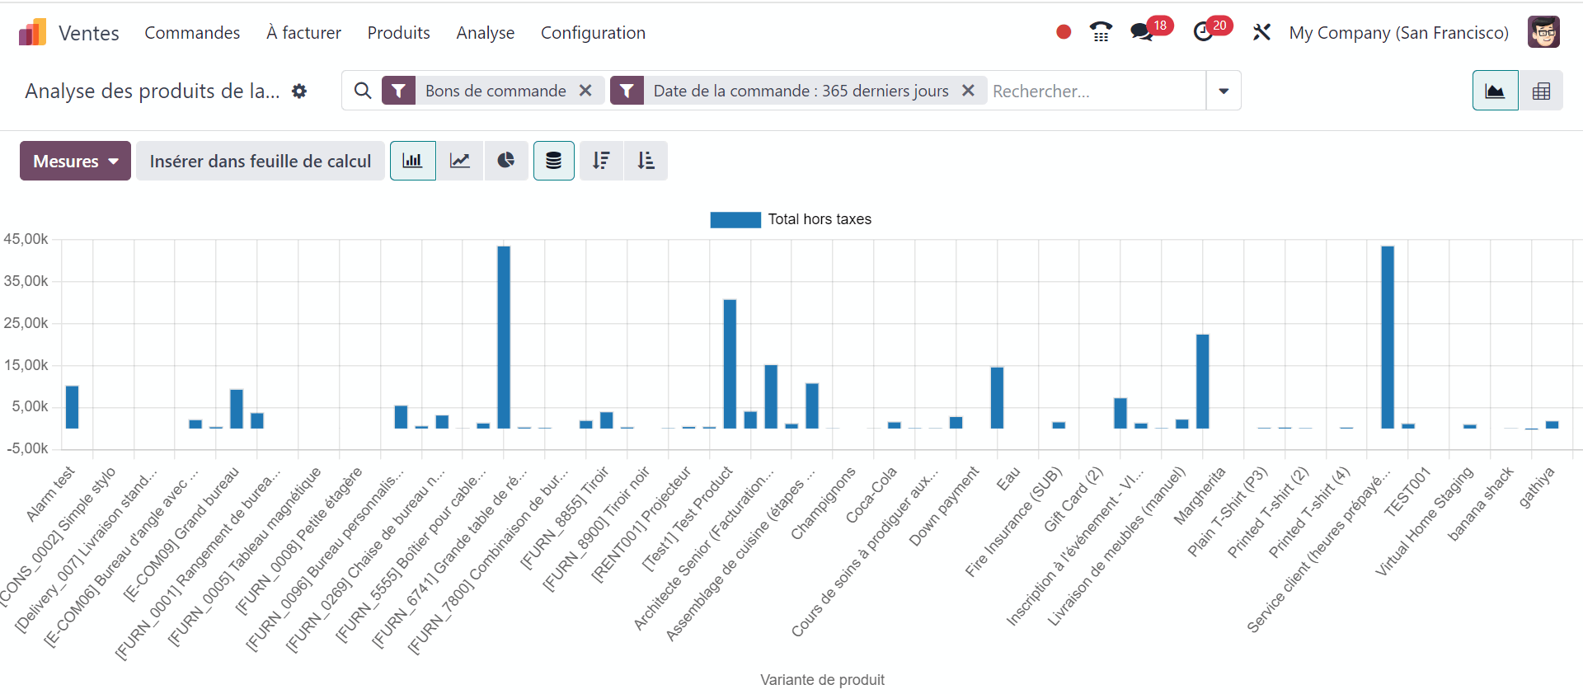
Task: Toggle Total hors taxes legend series
Action: [x=791, y=219]
